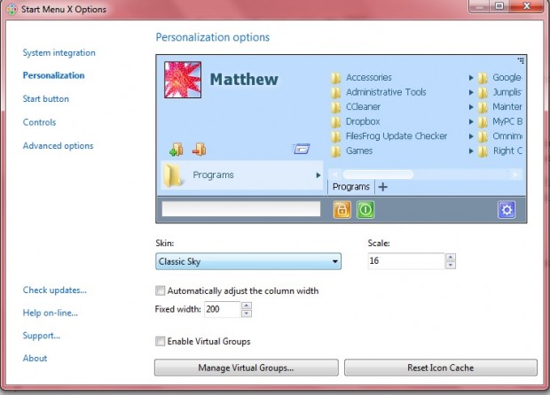This screenshot has width=550, height=395.
Task: Click the remove folder icon with red minus
Action: pos(200,149)
